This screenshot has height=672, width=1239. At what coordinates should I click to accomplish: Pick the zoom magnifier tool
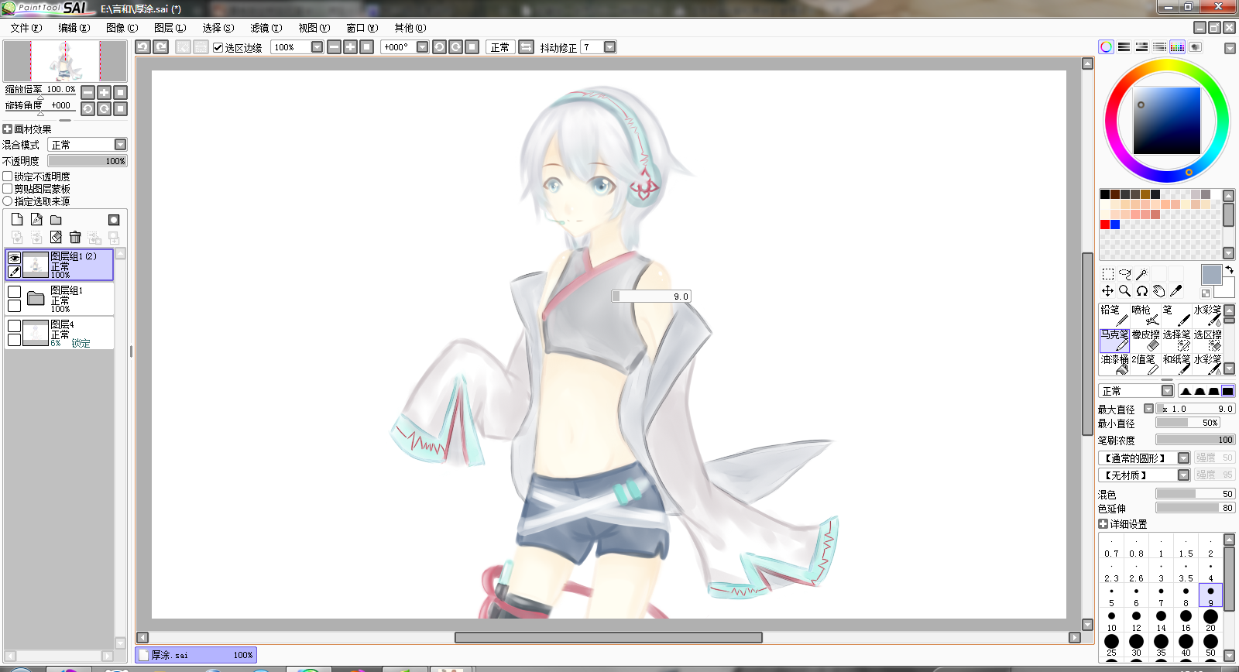(1125, 291)
